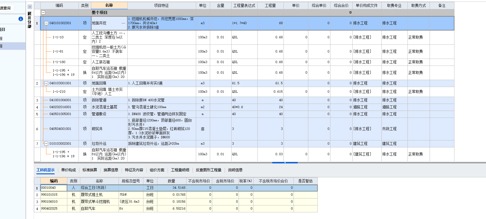Click the 项目特征 column header

point(162,5)
